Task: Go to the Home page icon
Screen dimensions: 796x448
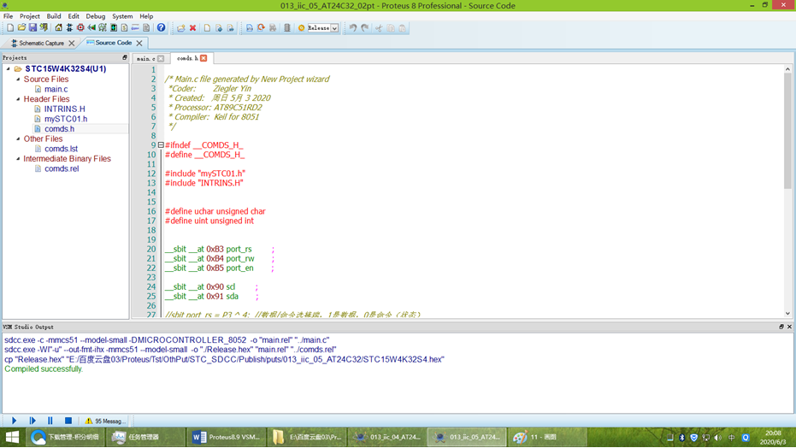Action: click(58, 28)
